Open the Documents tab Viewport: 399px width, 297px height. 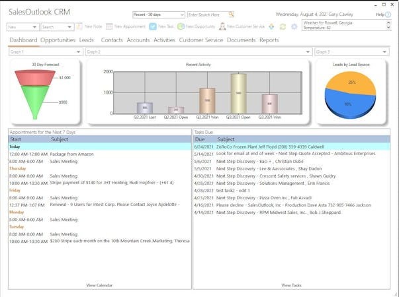coord(242,40)
